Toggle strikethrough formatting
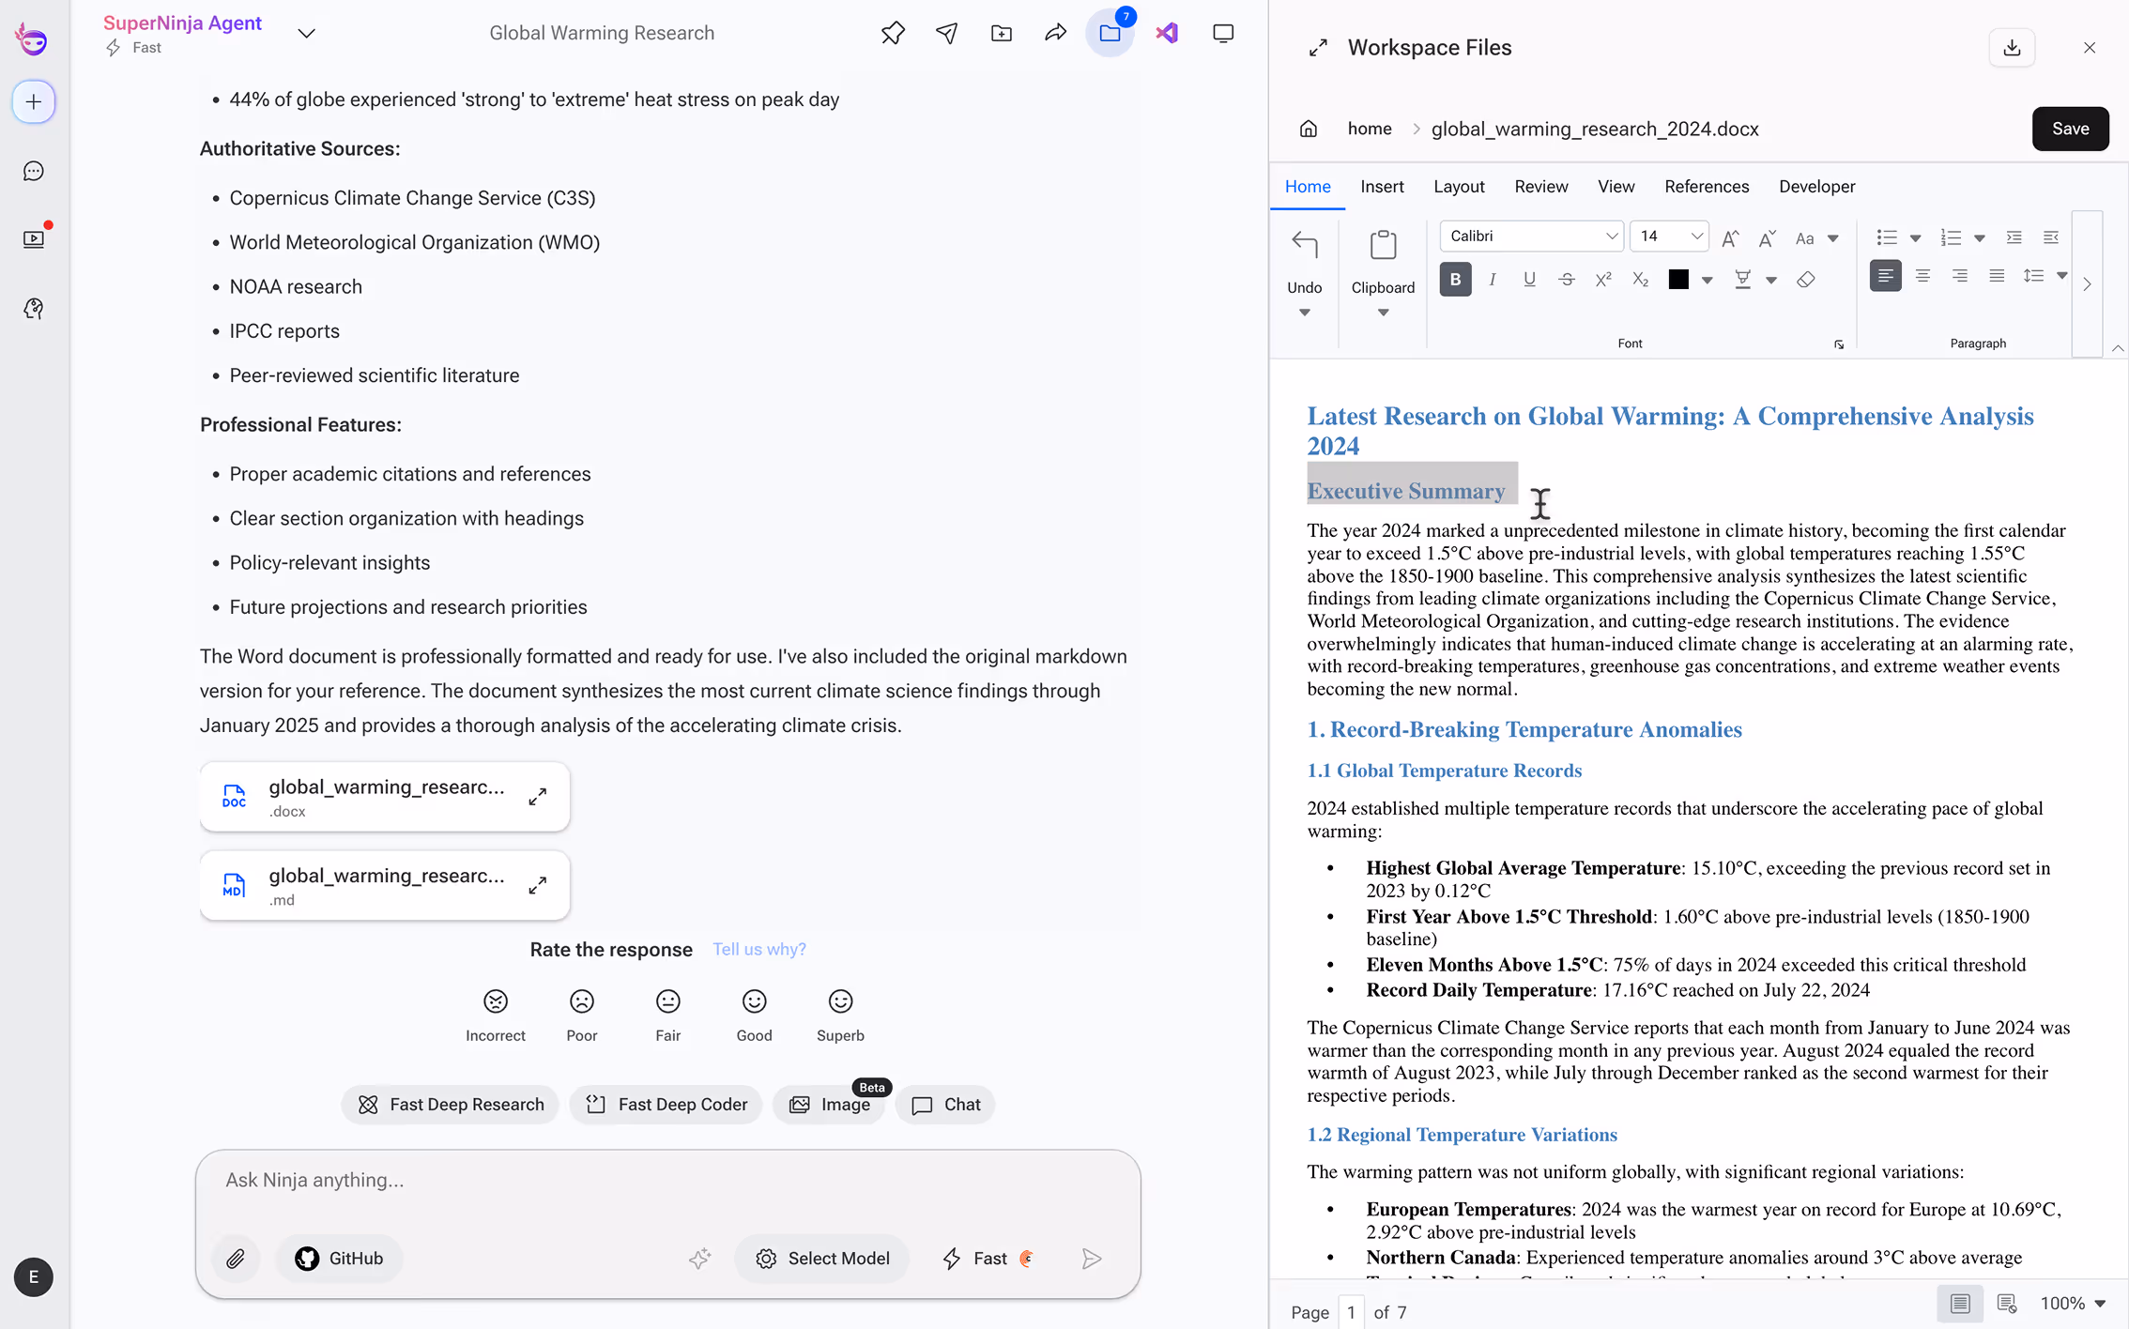The height and width of the screenshot is (1329, 2129). point(1566,279)
